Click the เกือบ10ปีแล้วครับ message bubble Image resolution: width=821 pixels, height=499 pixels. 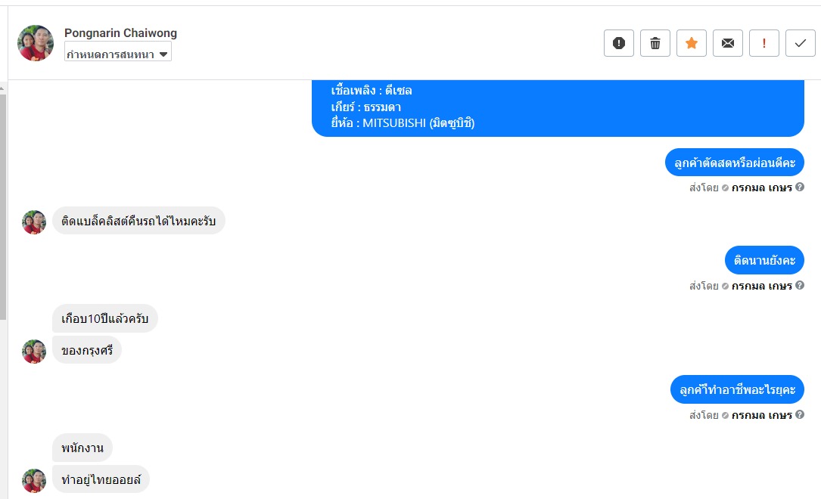point(105,318)
